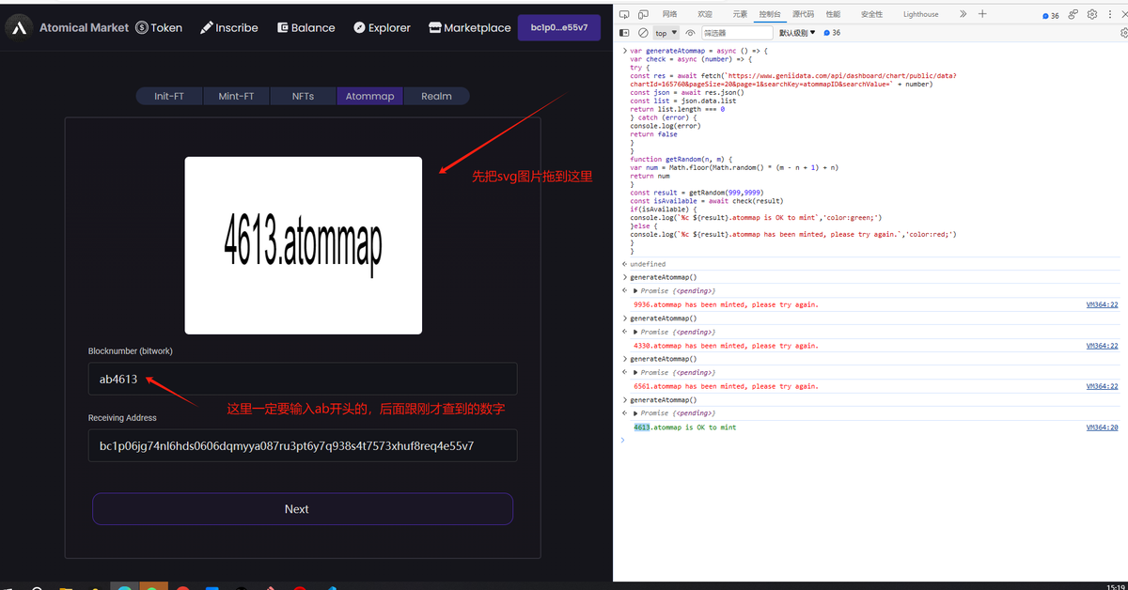Open the Explorer page
Image resolution: width=1128 pixels, height=590 pixels.
[x=382, y=27]
